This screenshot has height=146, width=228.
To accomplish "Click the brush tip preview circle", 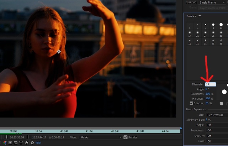I will (x=224, y=92).
